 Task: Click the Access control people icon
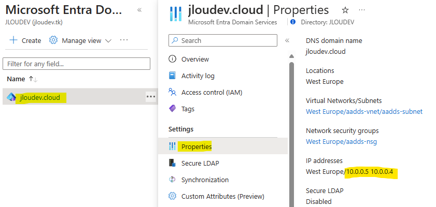coord(173,92)
